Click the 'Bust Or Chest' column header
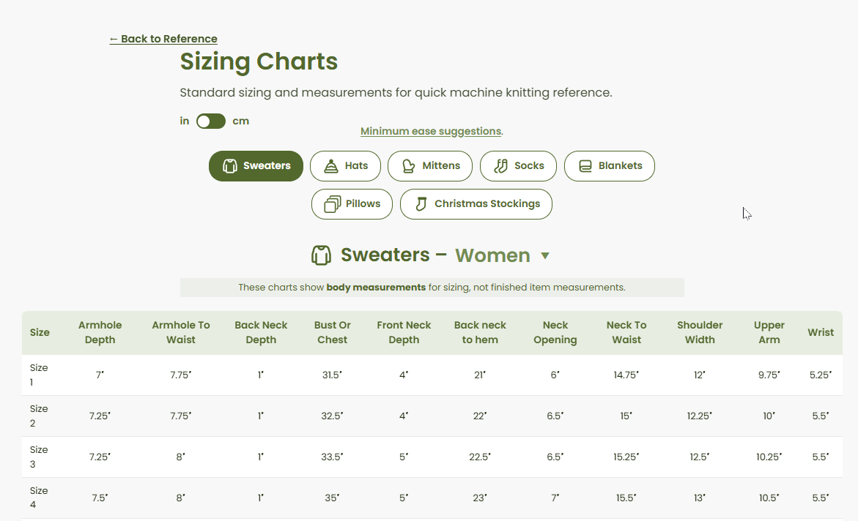This screenshot has height=521, width=858. point(332,332)
